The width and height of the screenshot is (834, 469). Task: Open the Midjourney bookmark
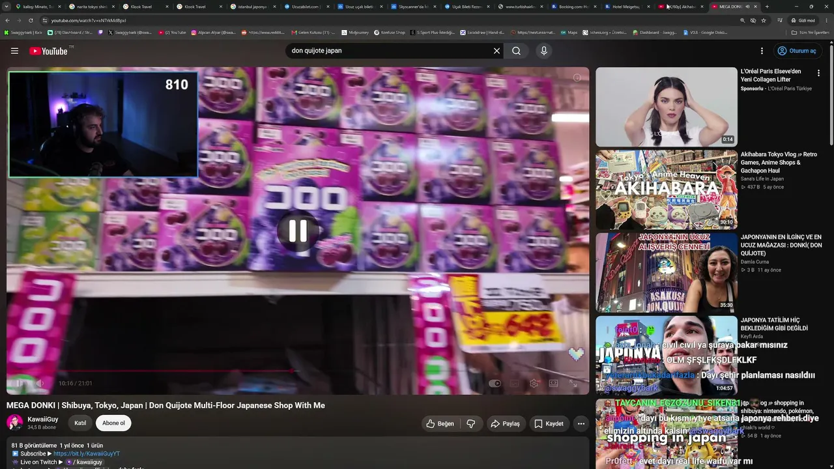[354, 32]
